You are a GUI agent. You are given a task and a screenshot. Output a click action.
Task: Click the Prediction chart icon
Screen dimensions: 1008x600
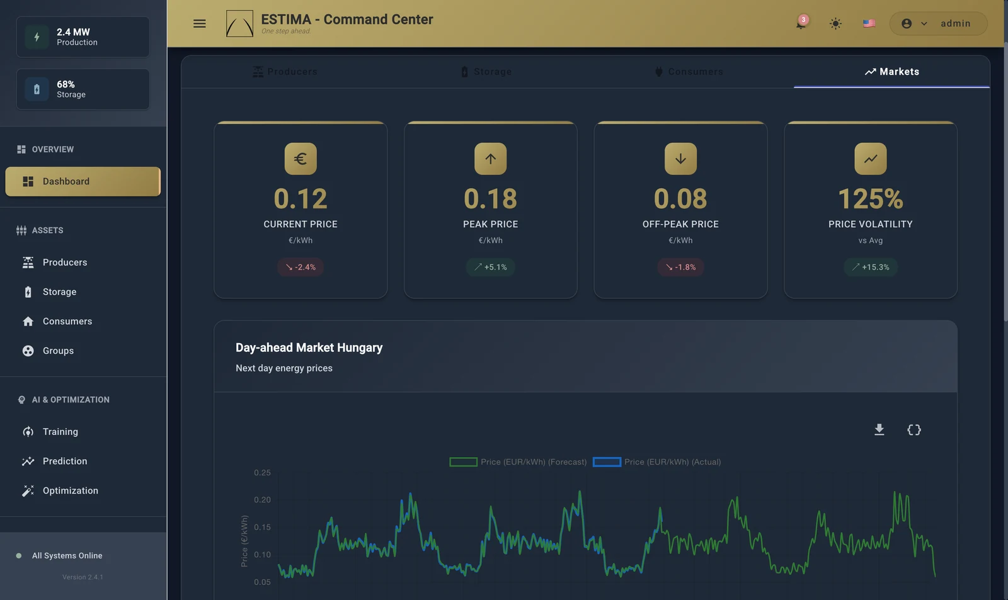point(28,461)
